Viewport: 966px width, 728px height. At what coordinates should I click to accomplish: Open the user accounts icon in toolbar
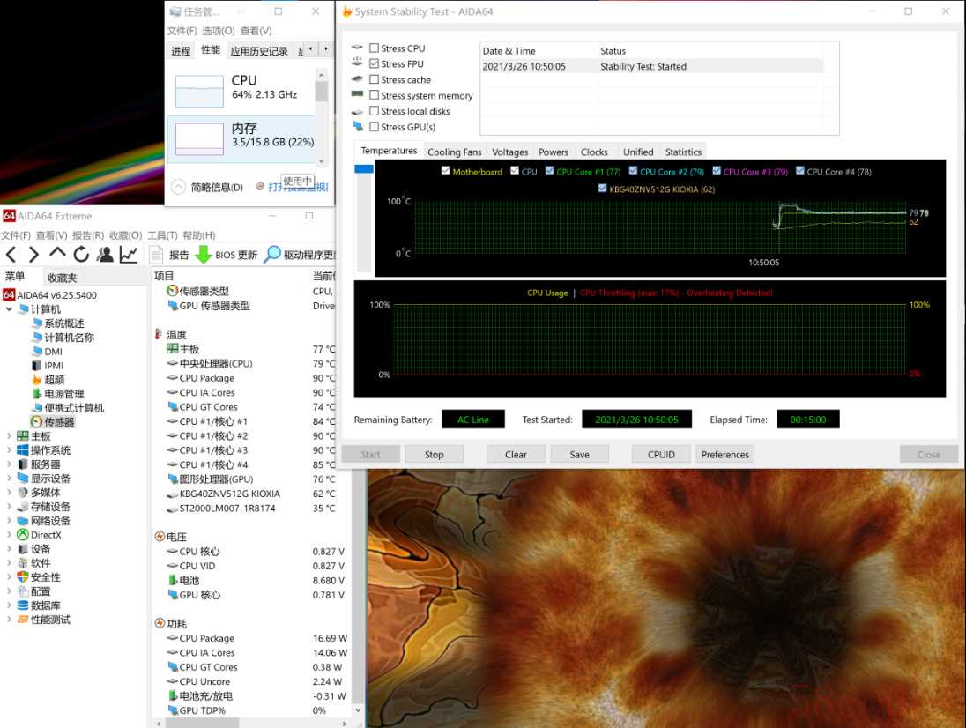pos(105,255)
